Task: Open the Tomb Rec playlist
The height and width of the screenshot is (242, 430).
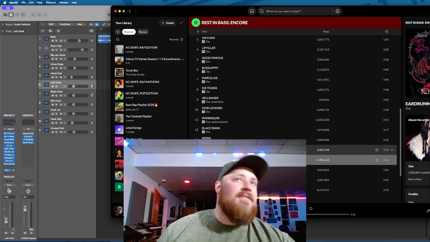Action: point(150,72)
